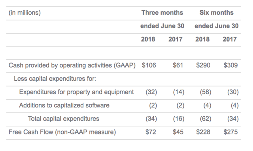
Task: Select the $106 operating cash value
Action: (x=149, y=65)
